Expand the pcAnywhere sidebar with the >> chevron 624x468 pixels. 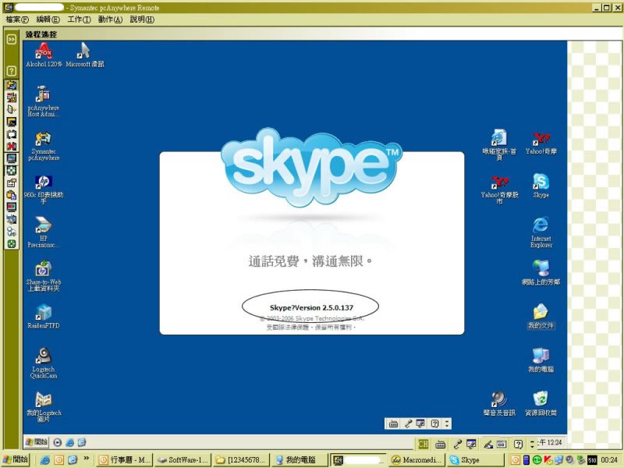[x=12, y=39]
